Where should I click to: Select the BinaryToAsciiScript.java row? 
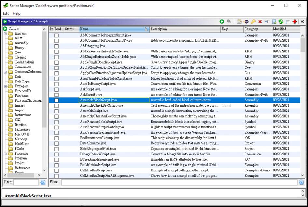(175, 154)
